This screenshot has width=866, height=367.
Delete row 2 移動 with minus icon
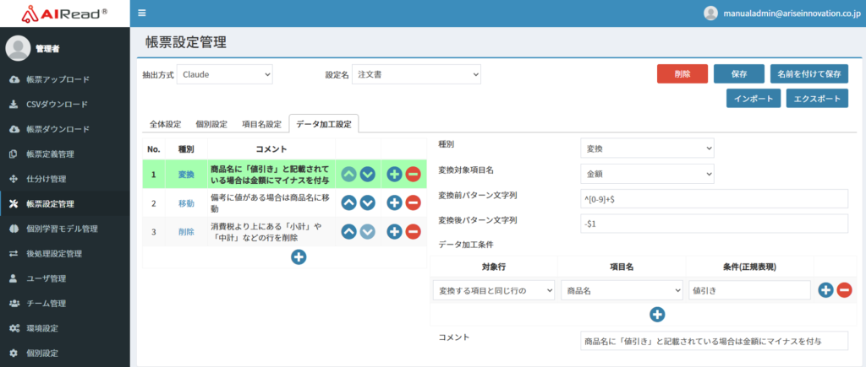tap(413, 202)
